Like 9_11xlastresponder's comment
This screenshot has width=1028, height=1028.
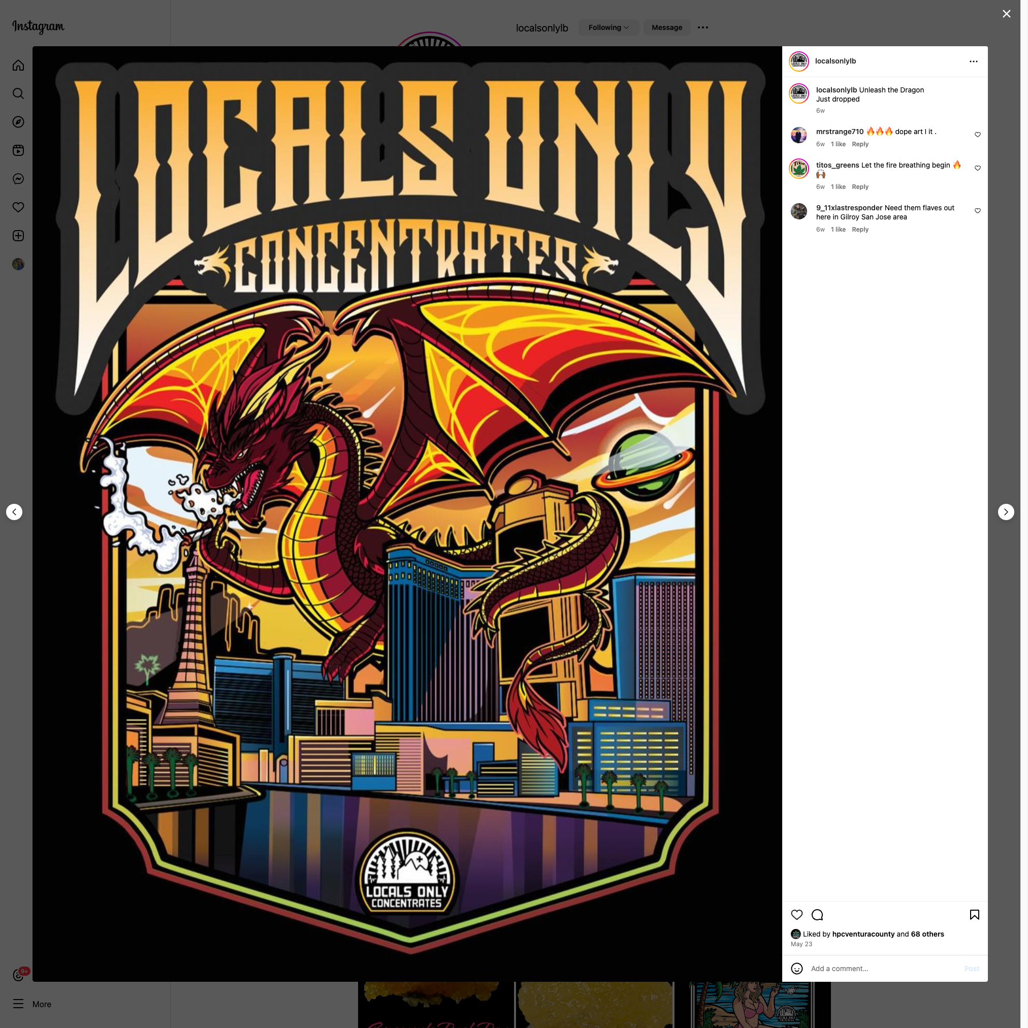[977, 211]
